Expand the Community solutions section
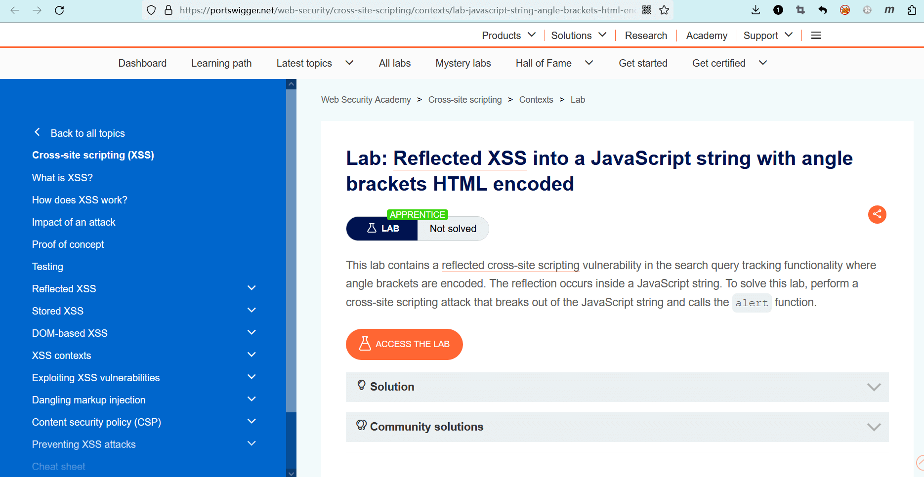 pos(617,427)
